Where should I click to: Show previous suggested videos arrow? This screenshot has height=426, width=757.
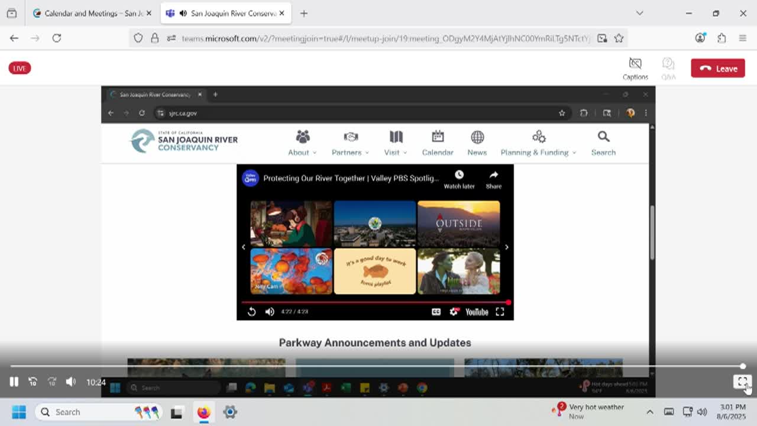point(243,247)
